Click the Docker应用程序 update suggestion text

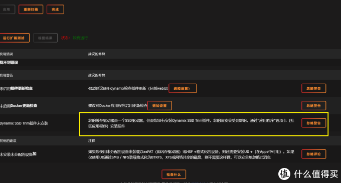click(x=118, y=106)
